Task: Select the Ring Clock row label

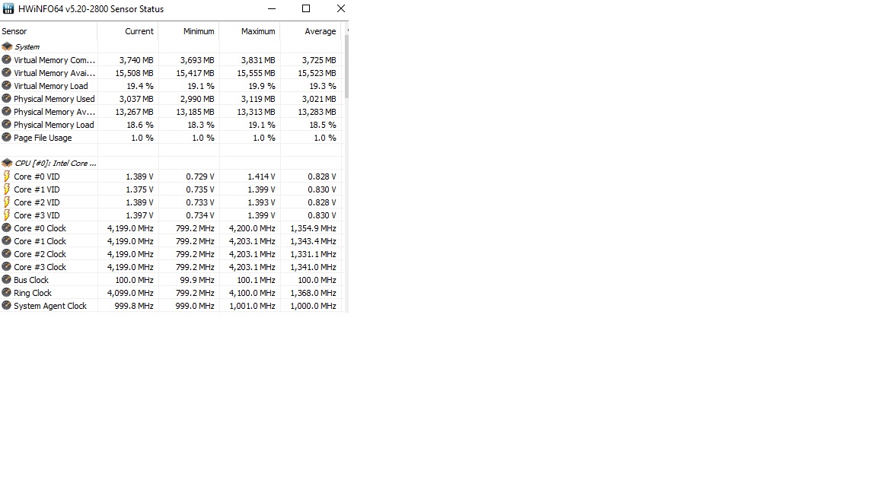Action: click(33, 293)
